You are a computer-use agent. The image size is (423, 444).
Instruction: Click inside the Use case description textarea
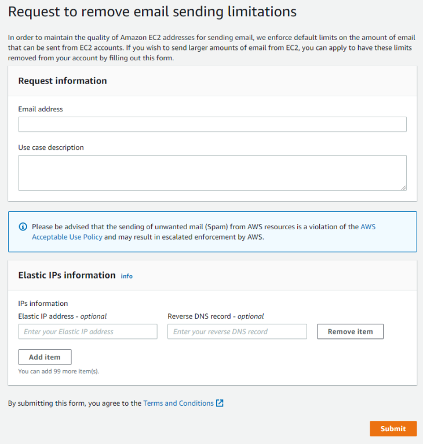[212, 172]
